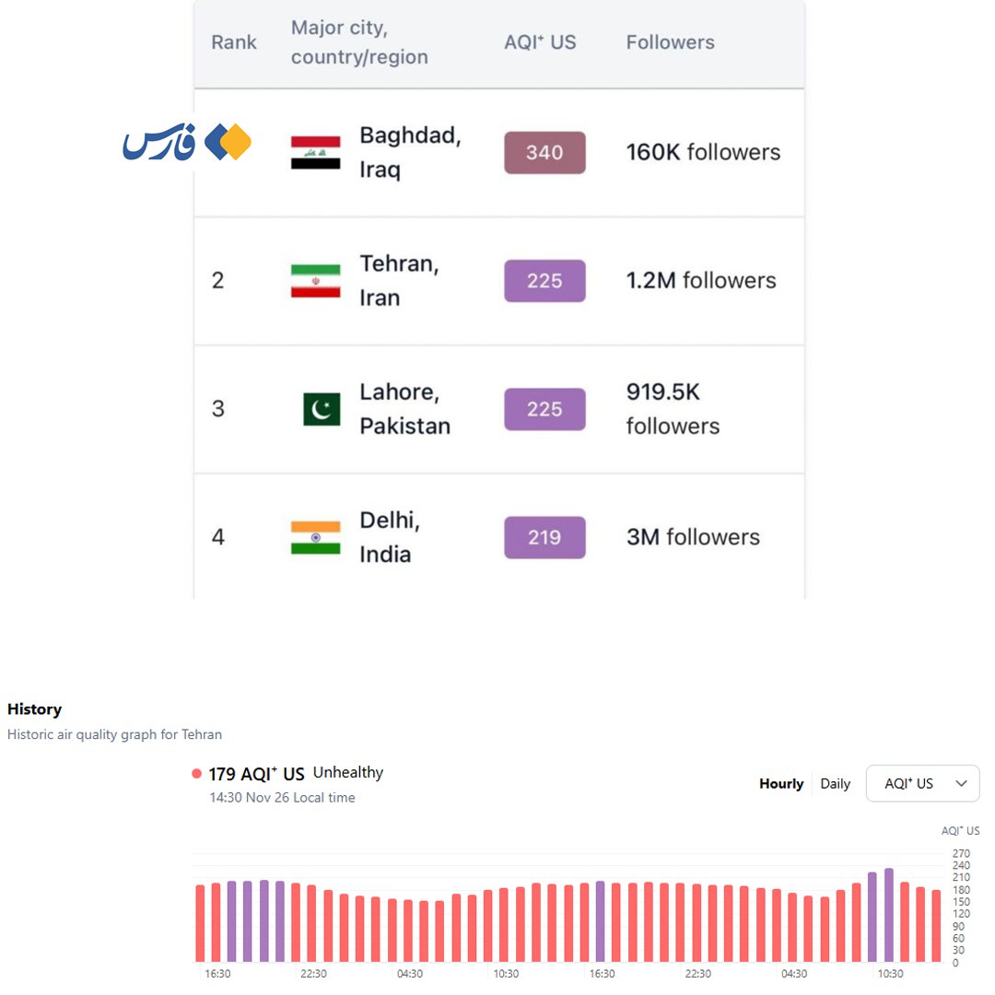Sort by the Followers column header

click(670, 42)
